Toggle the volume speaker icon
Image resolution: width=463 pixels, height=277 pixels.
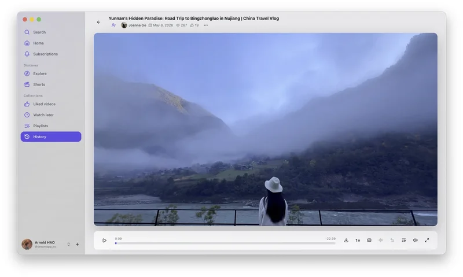click(415, 241)
